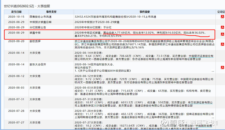This screenshot has height=130, width=225.
Task: Select 大宗交易 cell in the 2020-08-03 row
Action: tap(51, 91)
